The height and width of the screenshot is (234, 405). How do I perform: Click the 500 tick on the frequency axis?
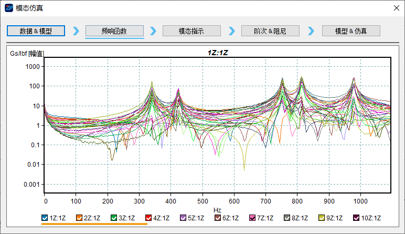pos(202,201)
